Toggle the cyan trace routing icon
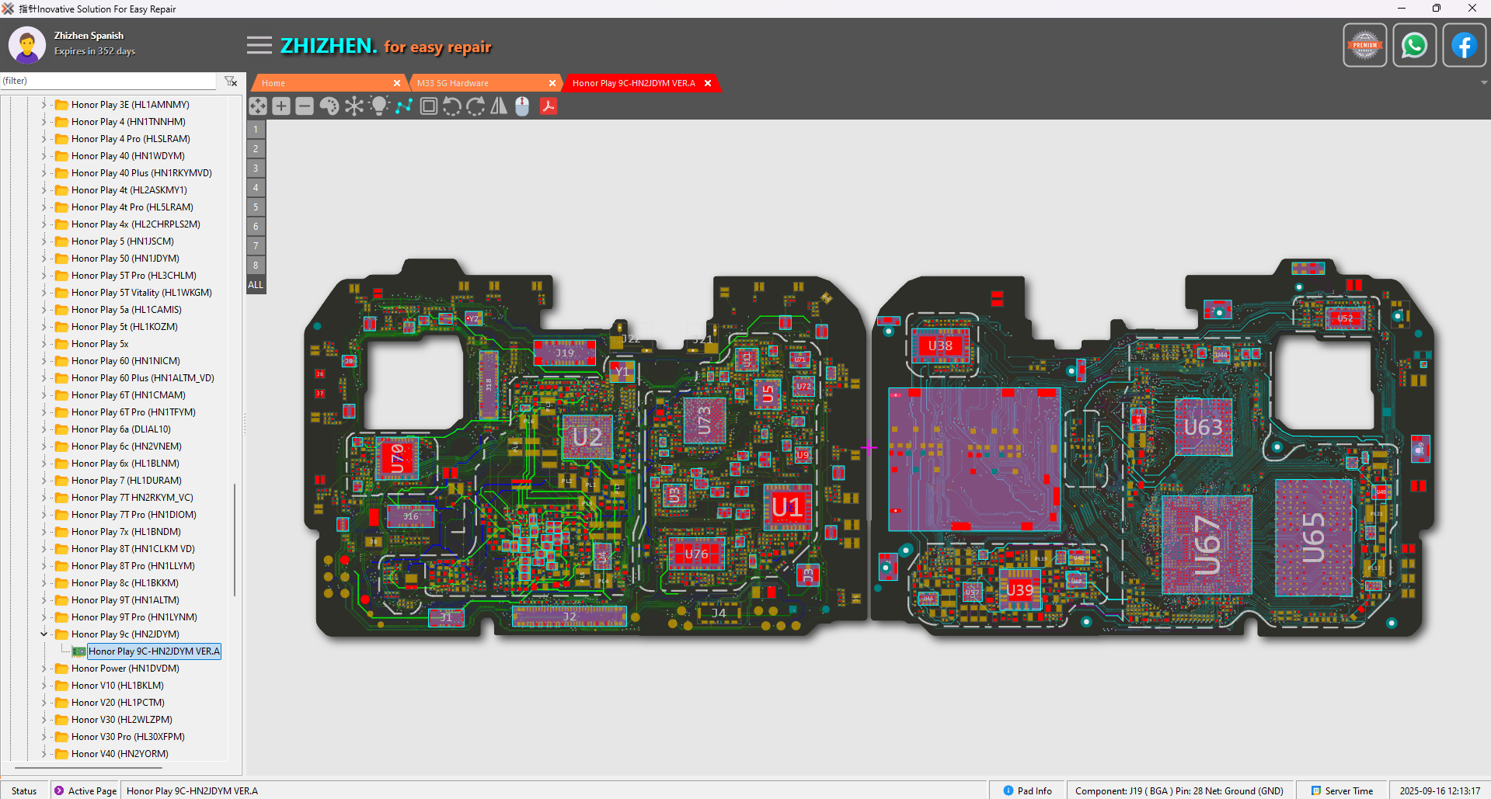Screen dimensions: 1491x799 (x=403, y=106)
